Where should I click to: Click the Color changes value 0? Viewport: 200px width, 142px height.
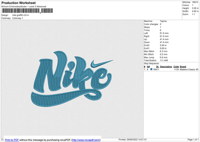tap(160, 24)
